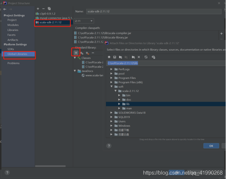Open Modules settings page
Screen dimensions: 226x179
[13, 25]
